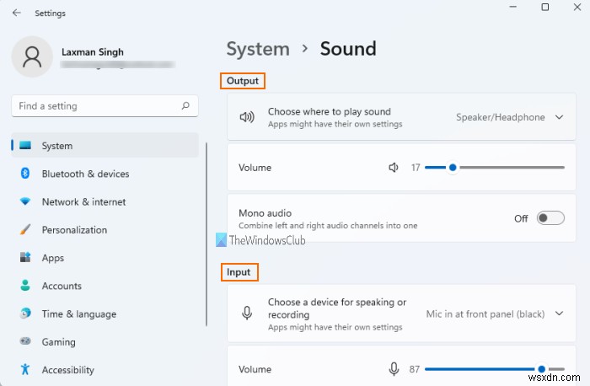Screen dimensions: 590x386
Task: Toggle the Mono audio switch
Action: (x=550, y=218)
